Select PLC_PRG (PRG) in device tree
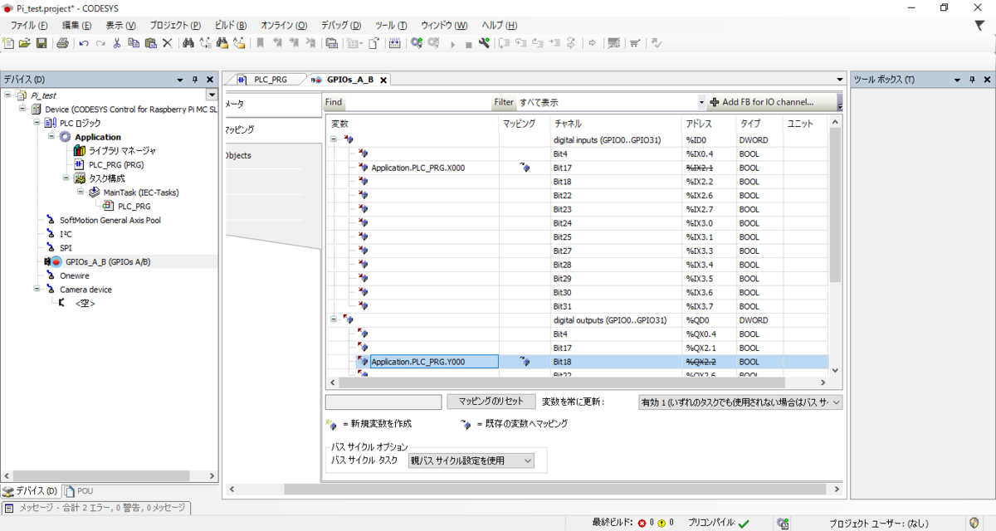Image resolution: width=996 pixels, height=531 pixels. pos(116,165)
